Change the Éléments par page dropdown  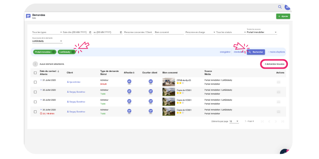tap(234, 121)
